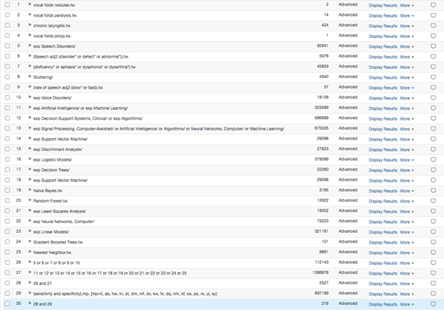Click Display Results for Naive Bayes search

tap(383, 191)
